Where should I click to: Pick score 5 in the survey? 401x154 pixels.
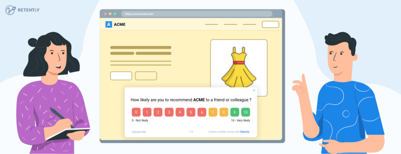pos(191,112)
